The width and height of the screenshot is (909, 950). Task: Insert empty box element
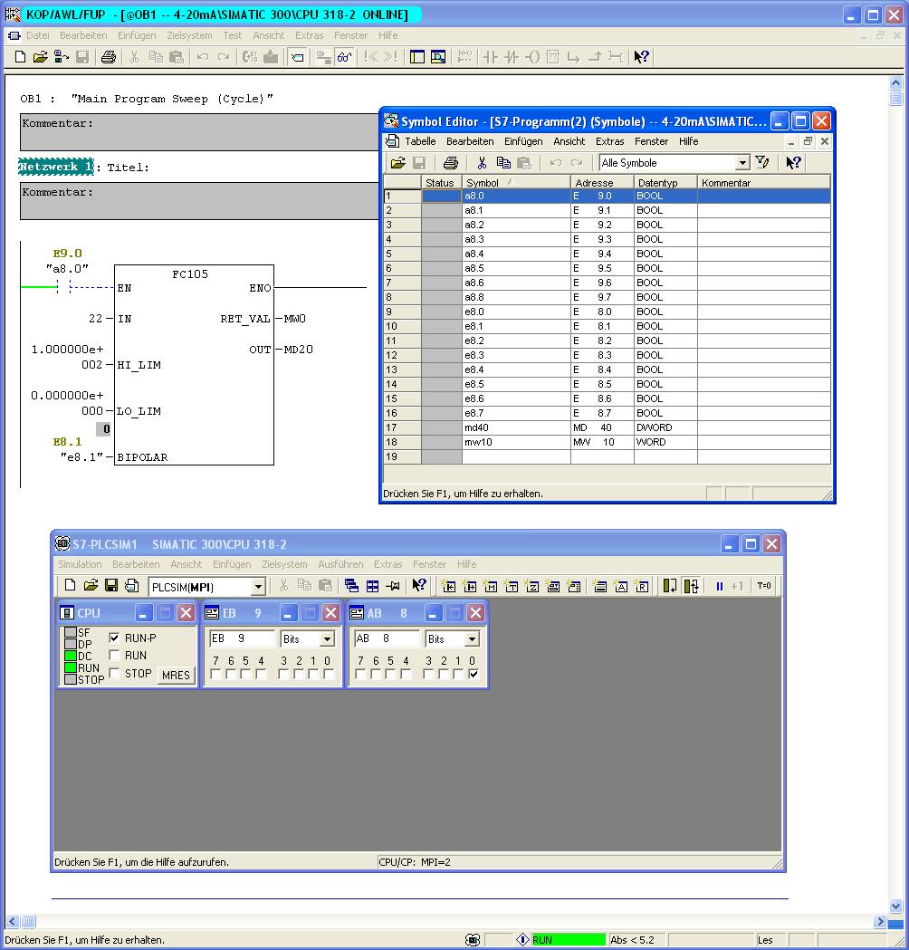(553, 57)
